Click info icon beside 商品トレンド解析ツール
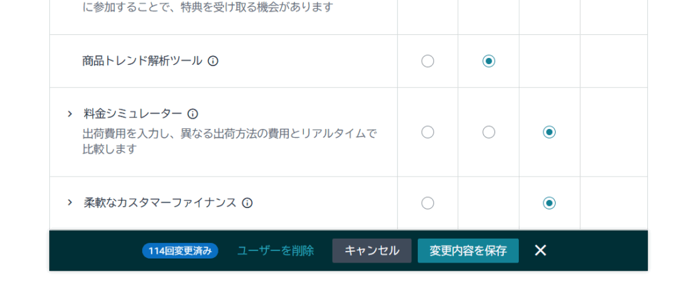The width and height of the screenshot is (699, 294). click(x=213, y=61)
